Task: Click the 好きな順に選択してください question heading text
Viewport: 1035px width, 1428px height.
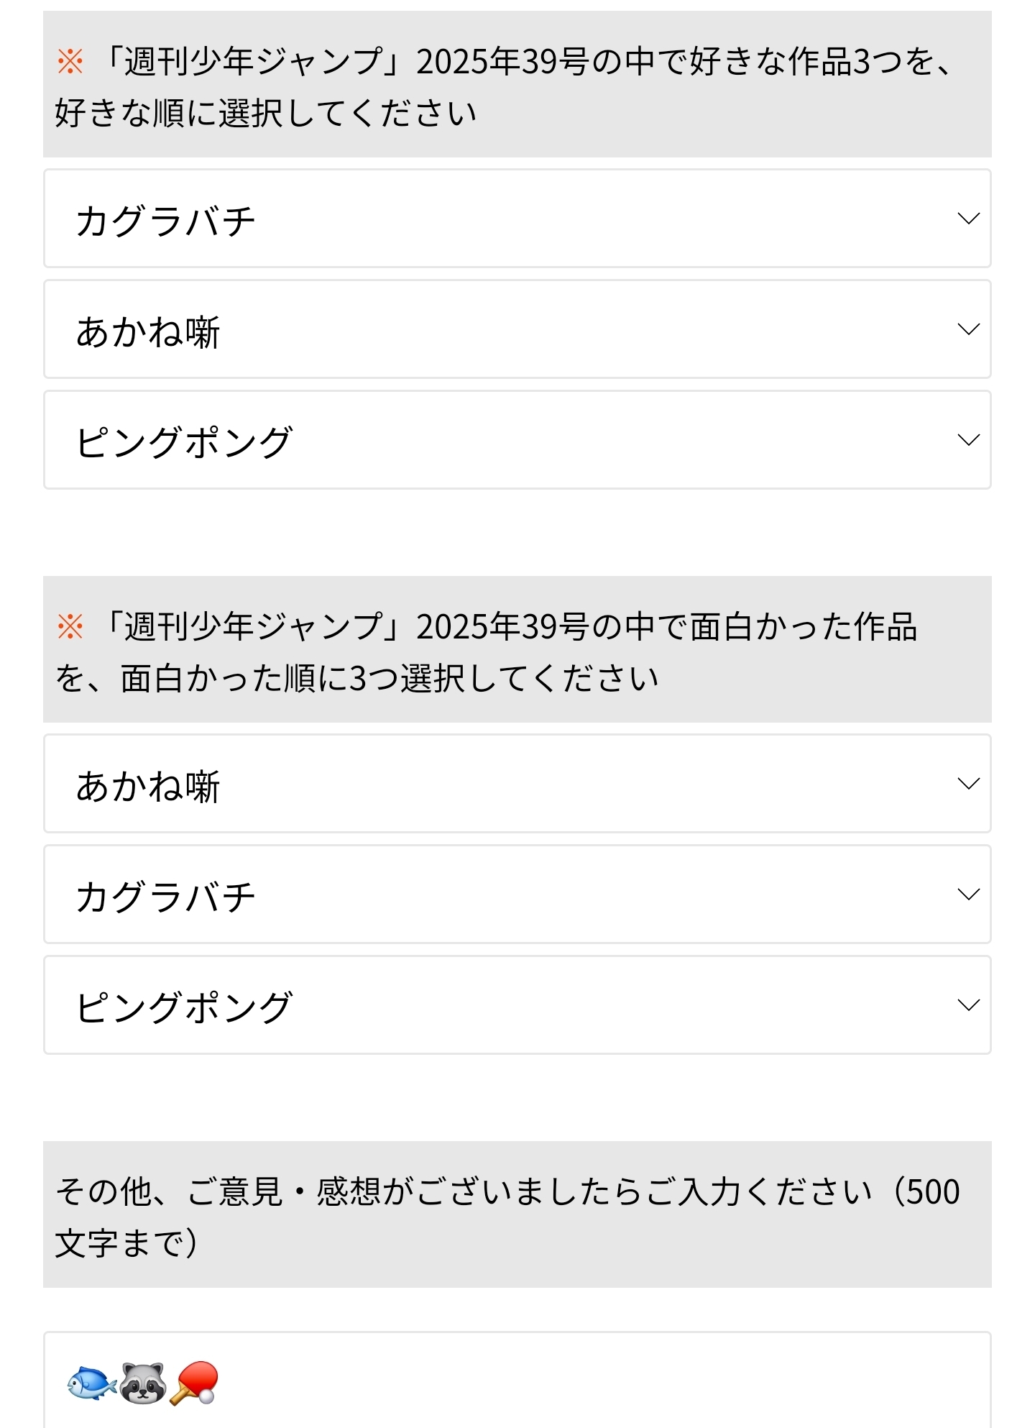Action: [x=266, y=114]
